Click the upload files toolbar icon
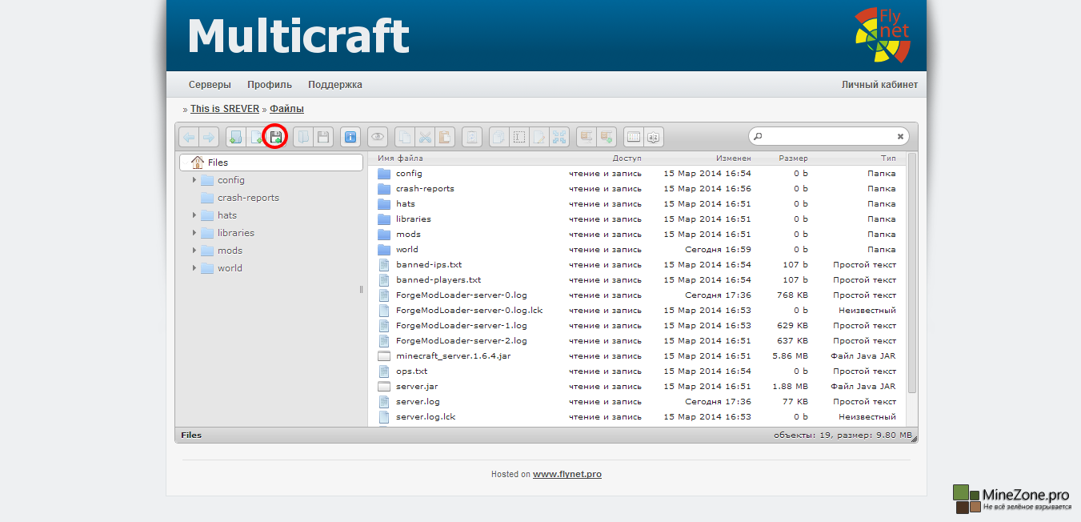The image size is (1081, 522). (x=275, y=137)
